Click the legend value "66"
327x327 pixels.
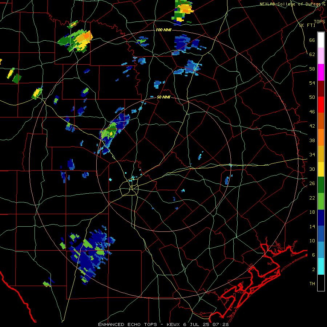(x=312, y=40)
